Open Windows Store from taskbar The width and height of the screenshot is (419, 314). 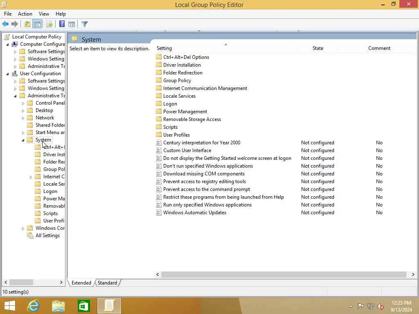(x=83, y=306)
